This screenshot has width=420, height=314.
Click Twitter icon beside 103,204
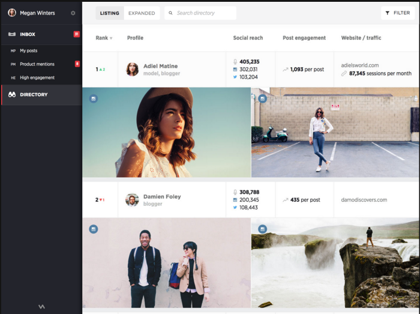coord(235,77)
